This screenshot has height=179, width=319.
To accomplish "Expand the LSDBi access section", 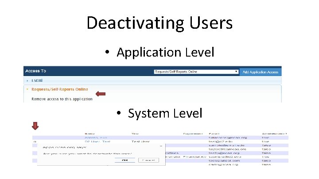I will pyautogui.click(x=37, y=80).
